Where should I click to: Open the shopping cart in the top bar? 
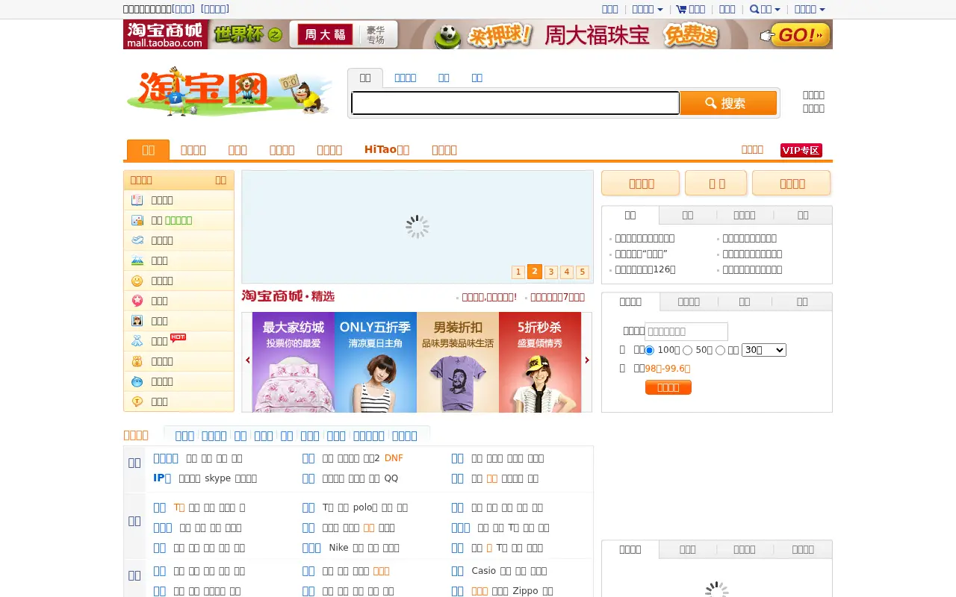tap(691, 9)
